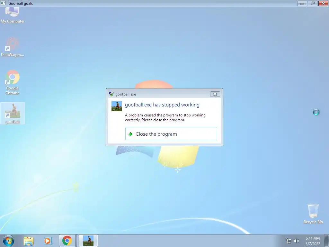329x247 pixels.
Task: Click the goofball taskbar button
Action: click(x=88, y=241)
